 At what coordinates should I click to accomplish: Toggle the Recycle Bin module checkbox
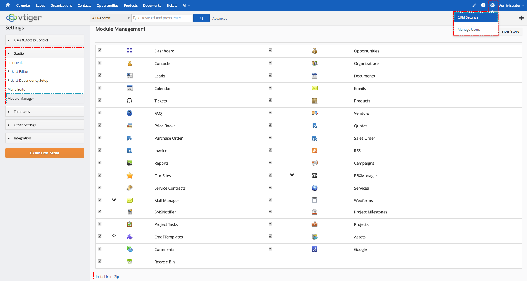pos(100,261)
